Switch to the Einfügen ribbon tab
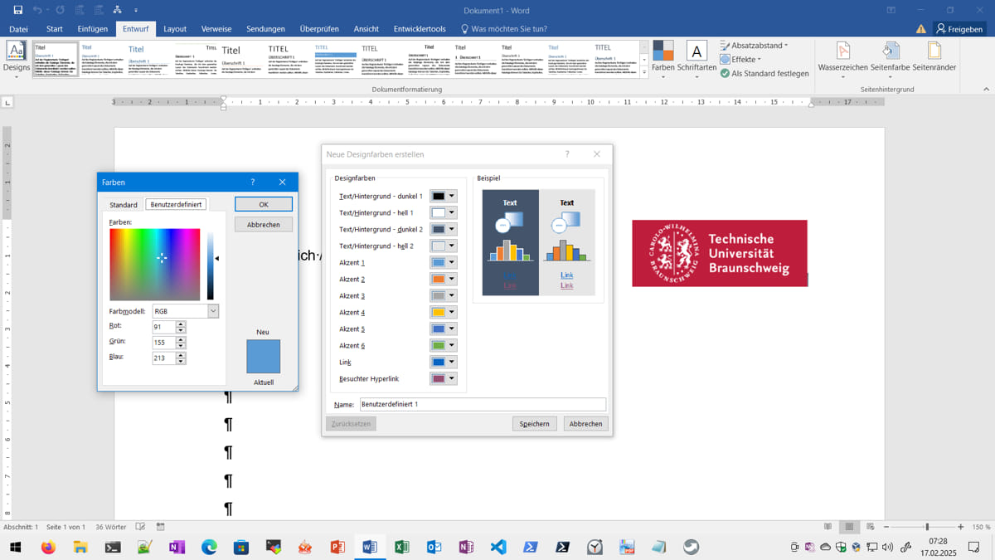The image size is (995, 560). point(92,28)
